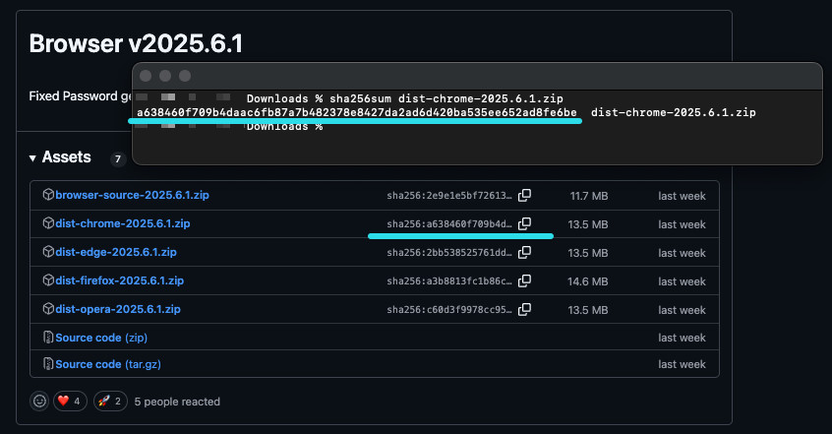Copy sha256 hash for dist-opera-2025.6.1.zip
Viewport: 832px width, 434px height.
point(525,309)
